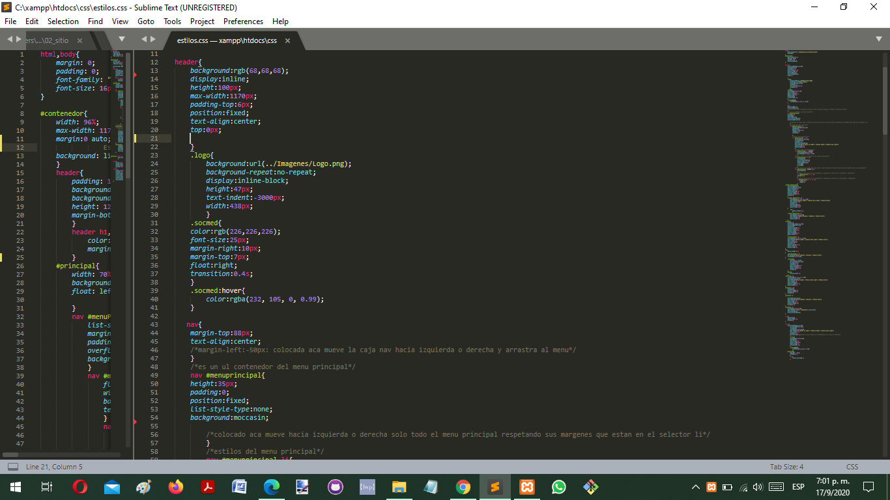Click 'background:moccasin;' on line 54
Image resolution: width=890 pixels, height=500 pixels.
coord(229,417)
